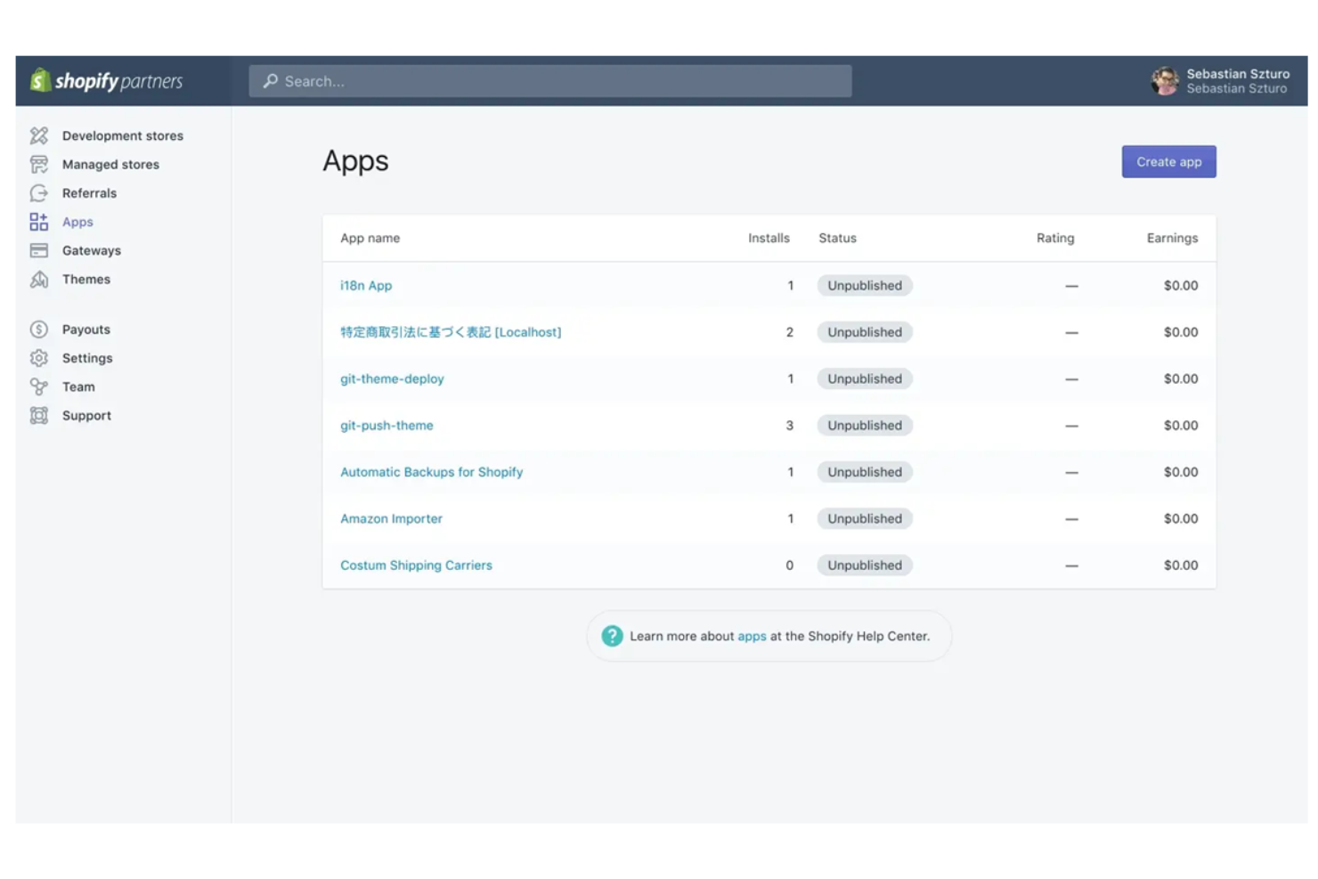1318x879 pixels.
Task: Open the Managed stores icon in sidebar
Action: (39, 164)
